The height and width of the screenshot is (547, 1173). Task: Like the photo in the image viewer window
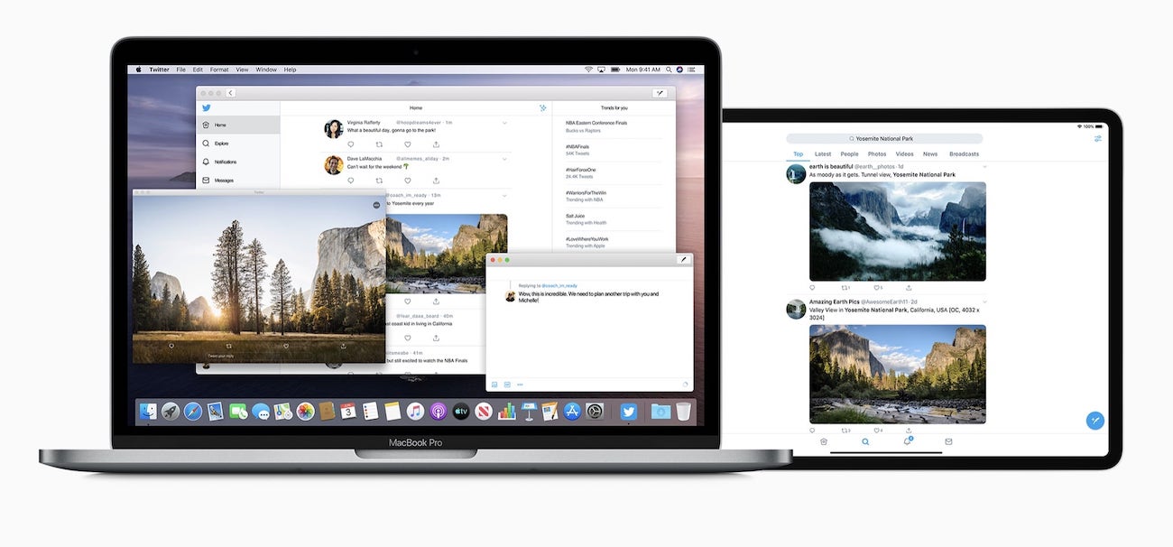point(286,346)
